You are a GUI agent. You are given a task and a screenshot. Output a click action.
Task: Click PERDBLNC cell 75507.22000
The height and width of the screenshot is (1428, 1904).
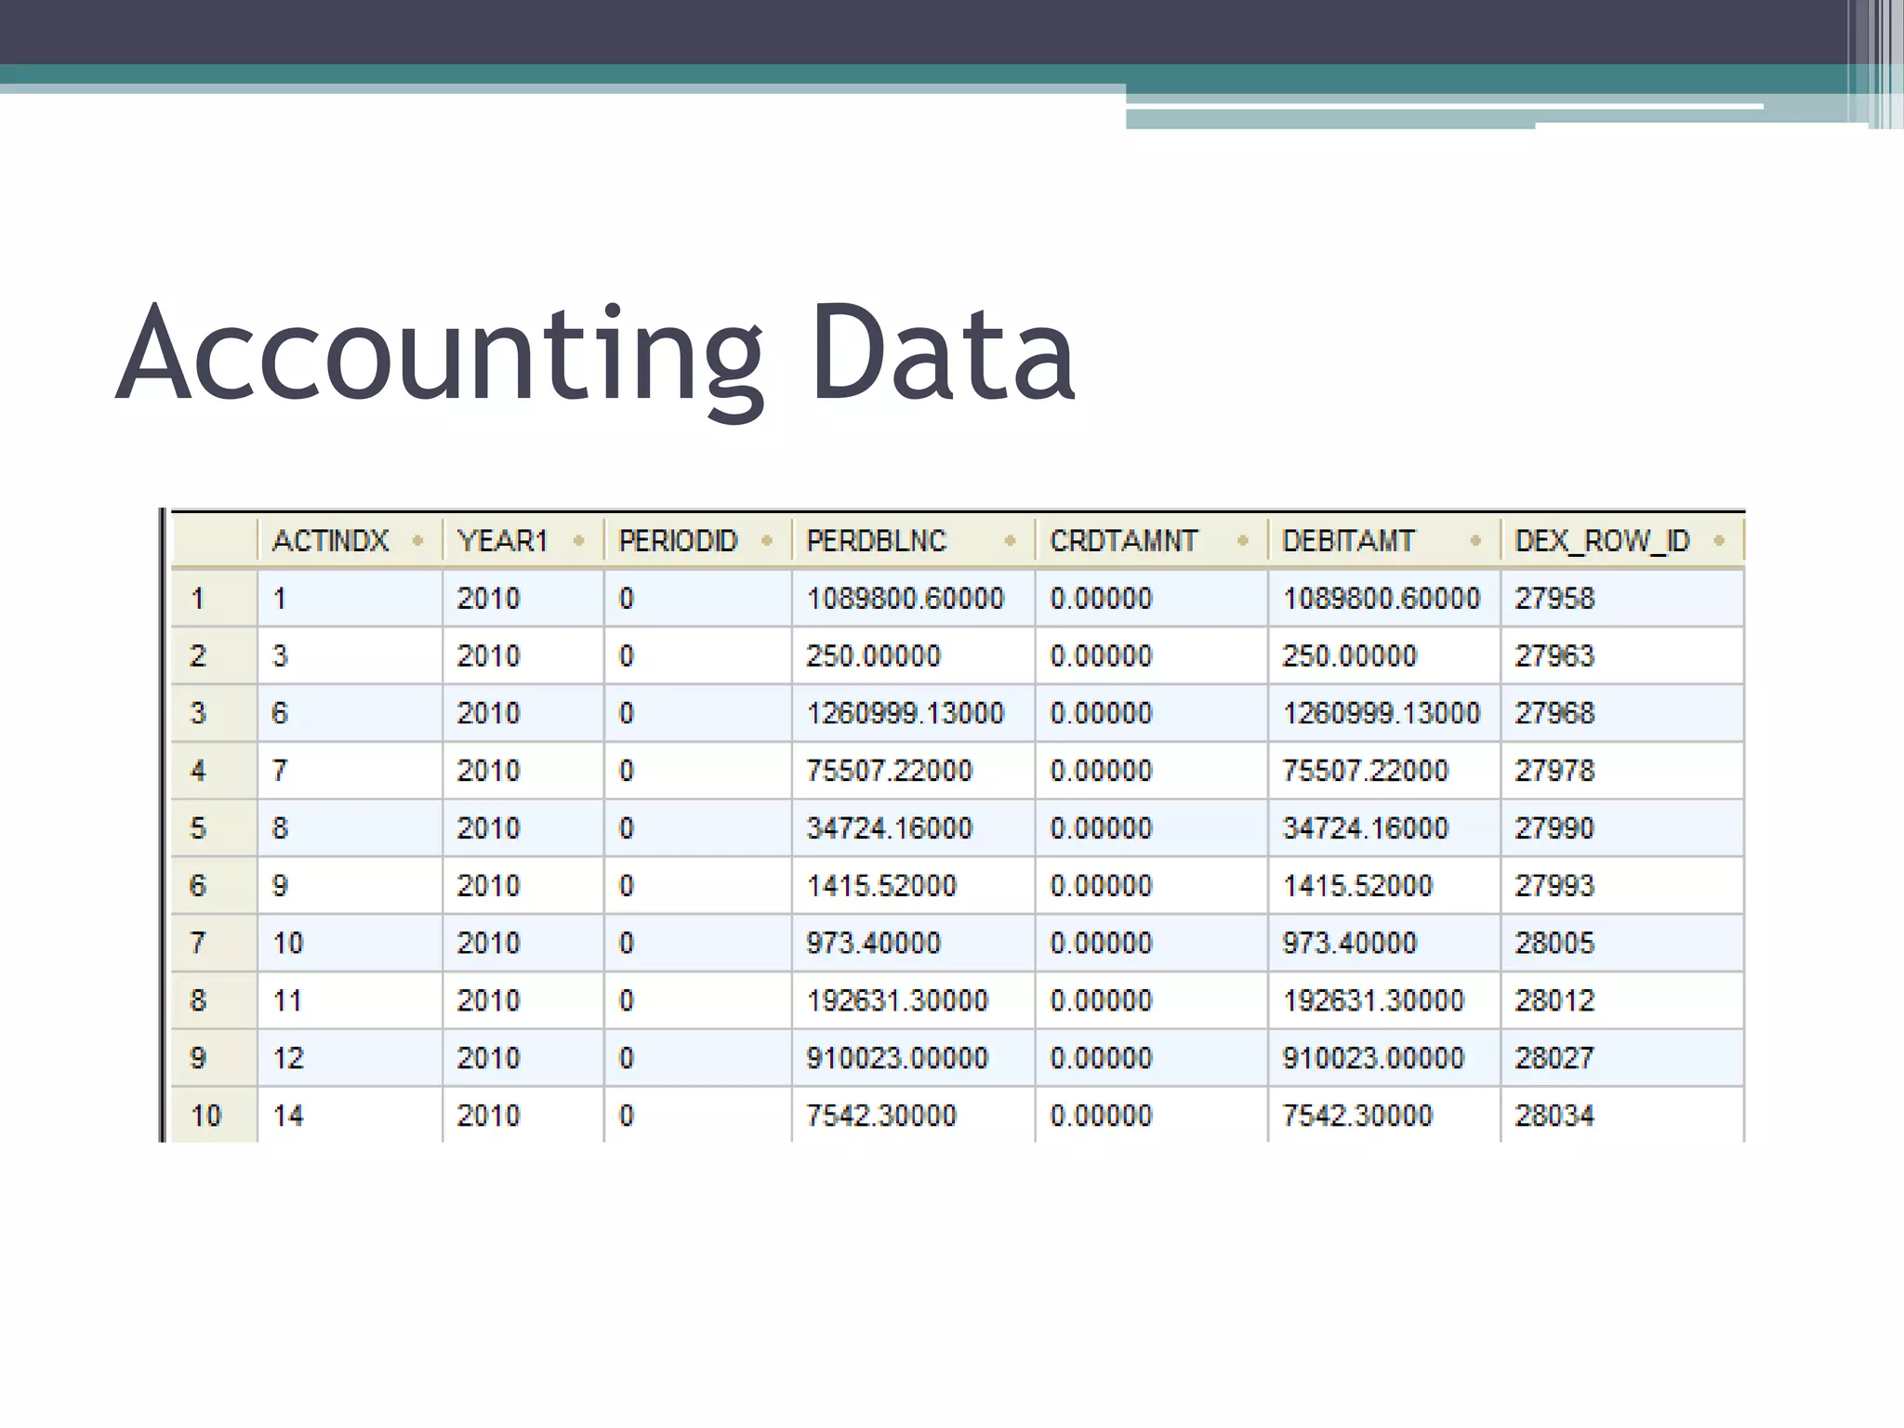(x=914, y=771)
